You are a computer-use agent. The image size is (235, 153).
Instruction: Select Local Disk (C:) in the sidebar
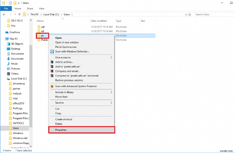(19, 79)
